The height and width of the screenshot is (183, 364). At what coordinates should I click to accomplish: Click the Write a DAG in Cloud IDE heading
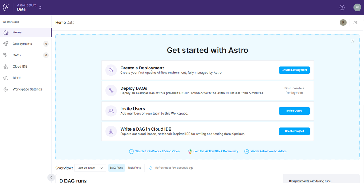[145, 129]
